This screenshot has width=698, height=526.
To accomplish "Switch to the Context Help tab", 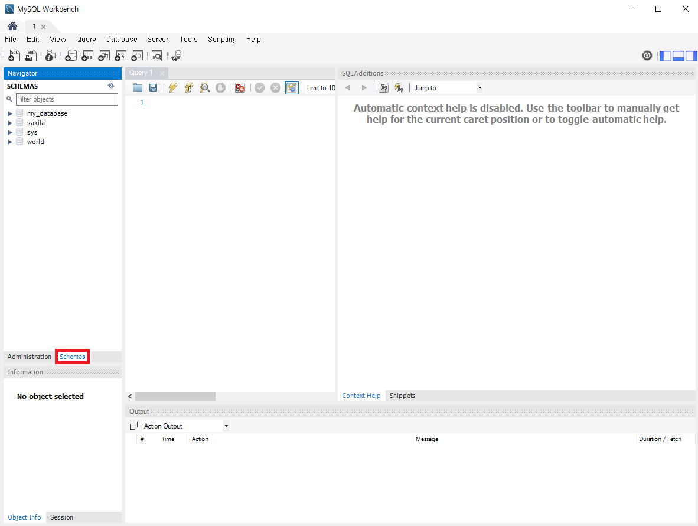I will click(361, 396).
